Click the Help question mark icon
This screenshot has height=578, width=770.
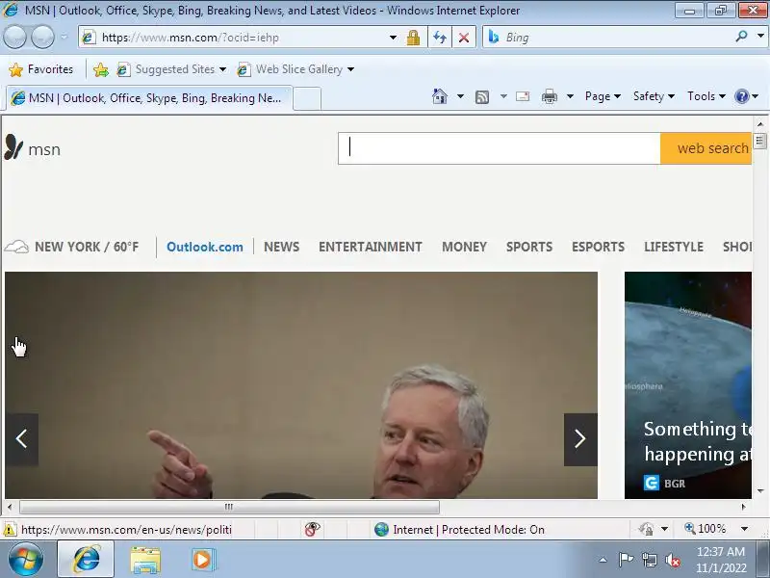741,96
